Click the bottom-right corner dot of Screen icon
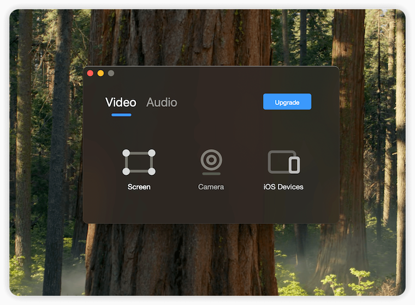 click(x=152, y=172)
